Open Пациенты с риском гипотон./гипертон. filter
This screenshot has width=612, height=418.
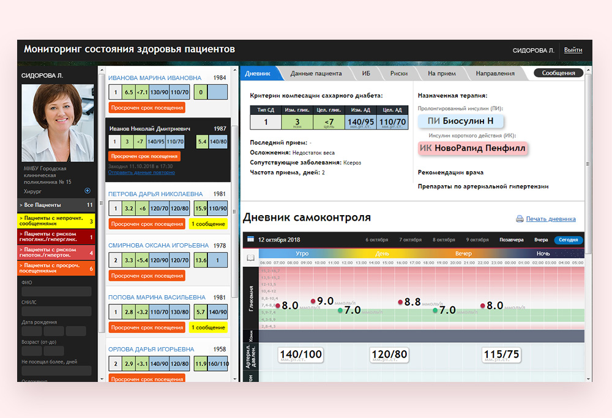point(56,252)
